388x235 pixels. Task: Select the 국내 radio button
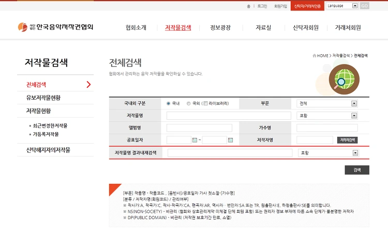pos(169,103)
